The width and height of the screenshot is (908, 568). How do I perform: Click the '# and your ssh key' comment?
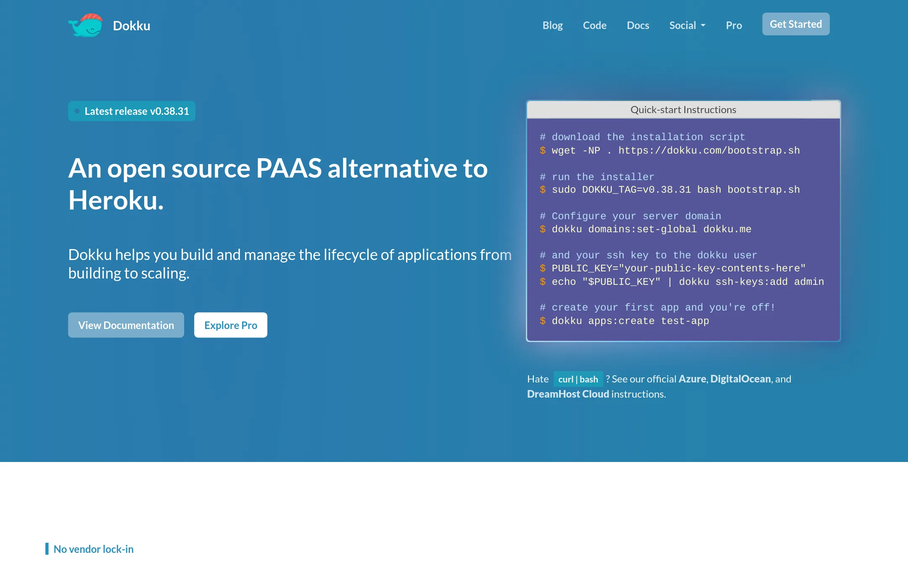click(648, 255)
